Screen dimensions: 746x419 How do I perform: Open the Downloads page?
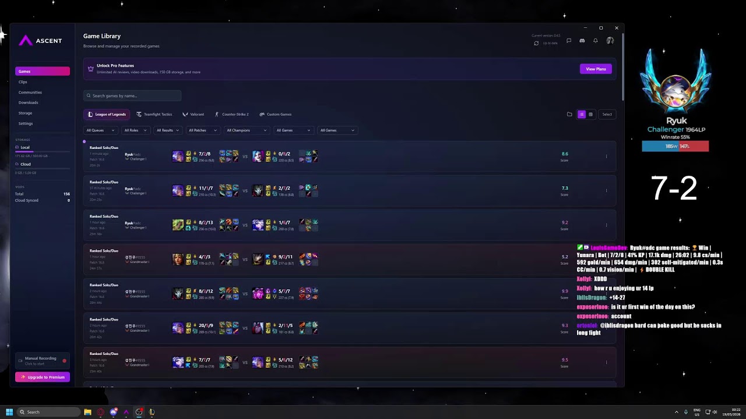tap(28, 102)
